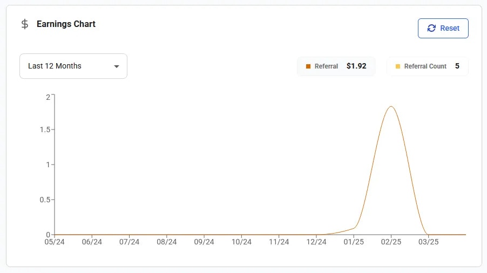Viewport: 487px width, 273px height.
Task: Click the referral count value 5
Action: 457,66
